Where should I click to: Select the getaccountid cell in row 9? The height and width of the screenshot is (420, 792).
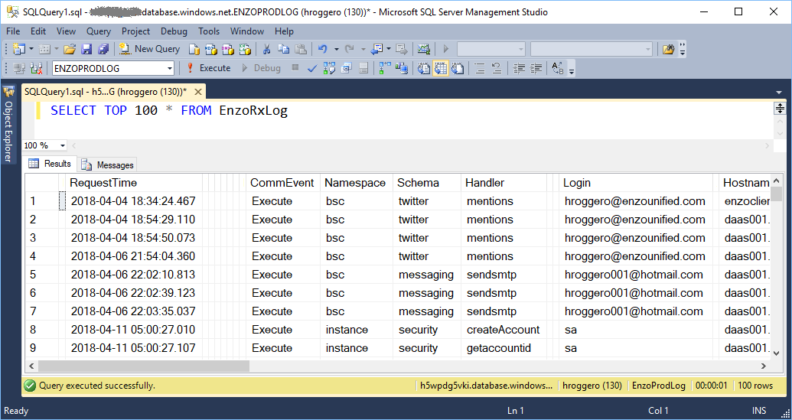(504, 348)
